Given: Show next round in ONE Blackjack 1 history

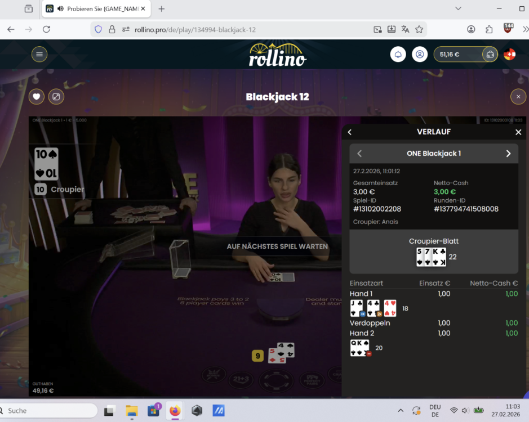Looking at the screenshot, I should point(508,154).
